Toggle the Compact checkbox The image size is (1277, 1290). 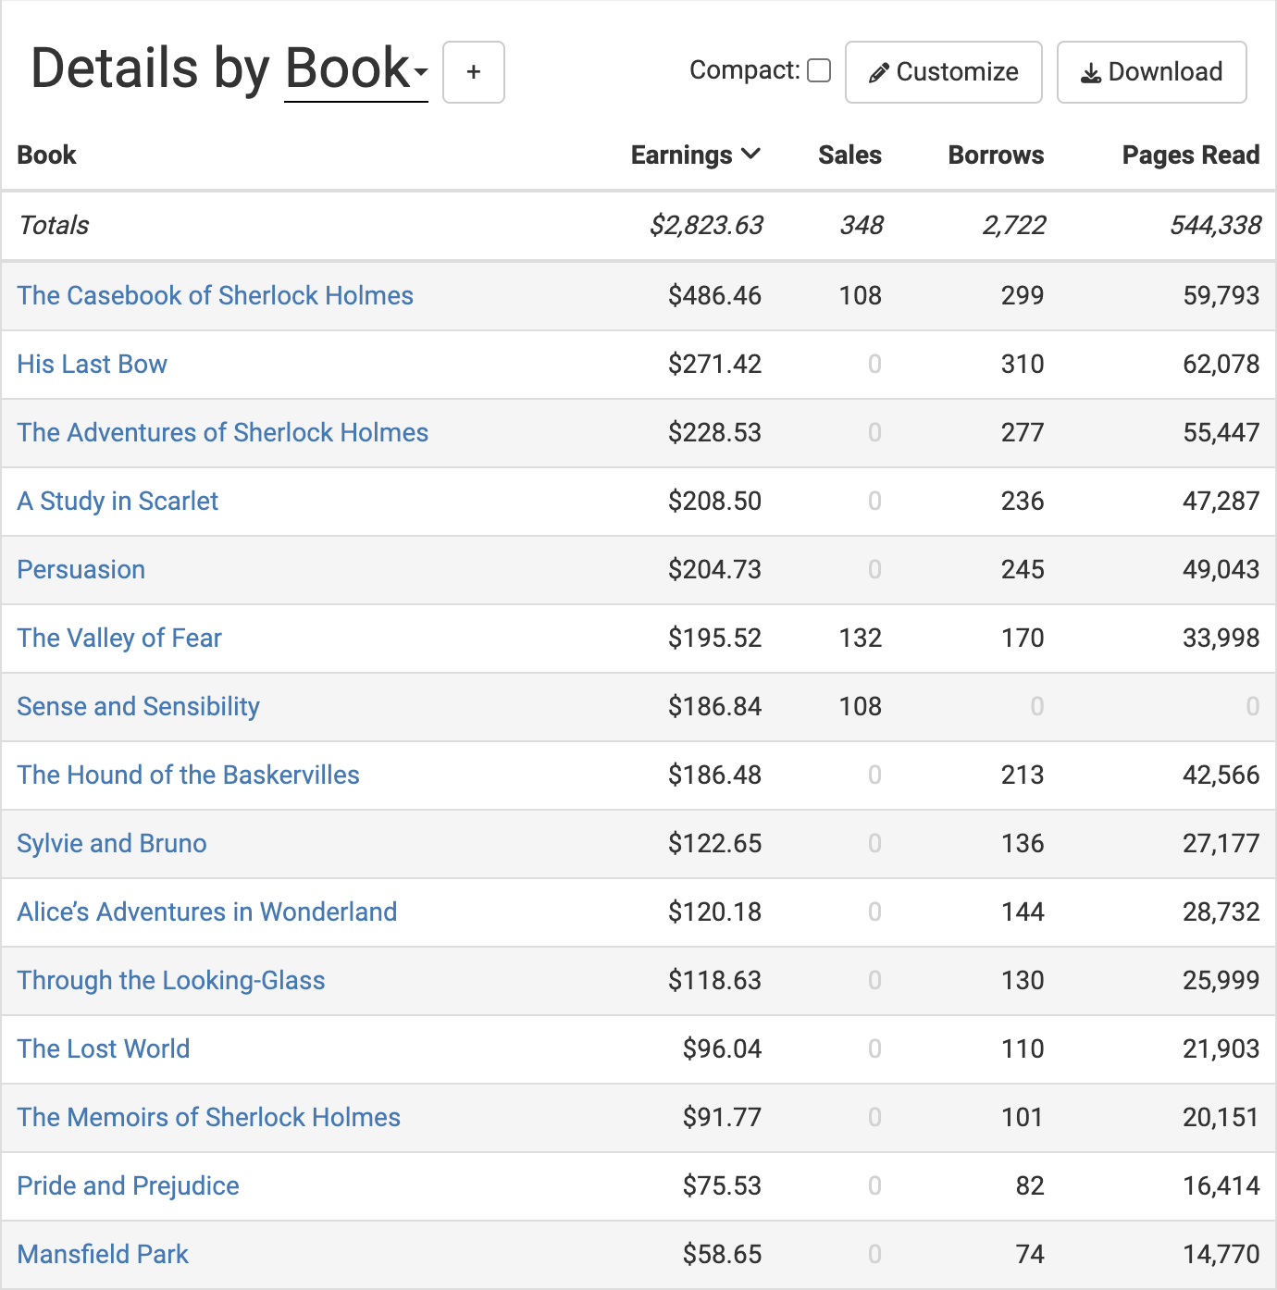(x=819, y=71)
